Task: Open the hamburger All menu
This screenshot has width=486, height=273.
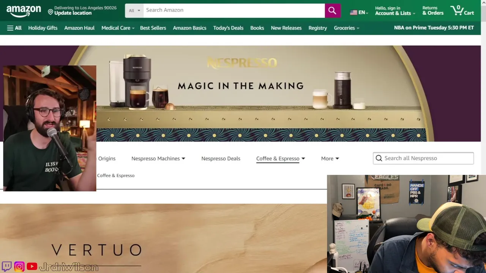Action: pos(14,28)
